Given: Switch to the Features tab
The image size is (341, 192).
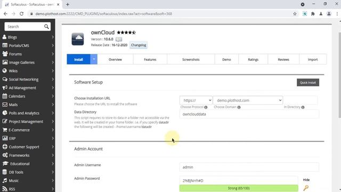Looking at the screenshot, I should (150, 59).
